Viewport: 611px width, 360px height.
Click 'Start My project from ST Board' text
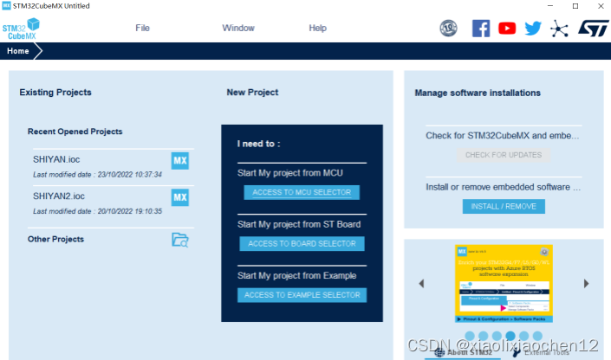click(x=299, y=224)
